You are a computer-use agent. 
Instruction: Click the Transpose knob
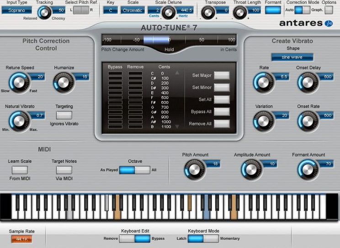tap(208, 13)
